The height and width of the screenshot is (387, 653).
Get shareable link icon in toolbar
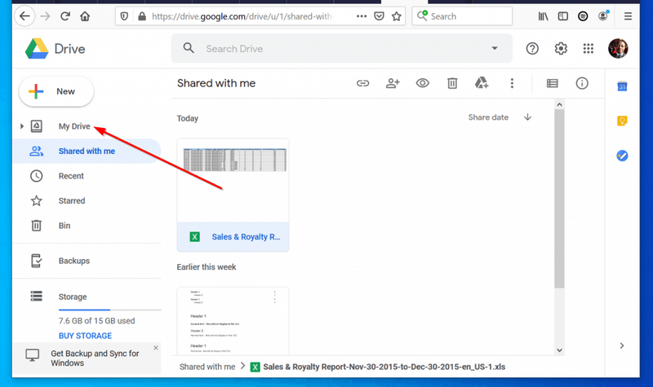tap(362, 83)
